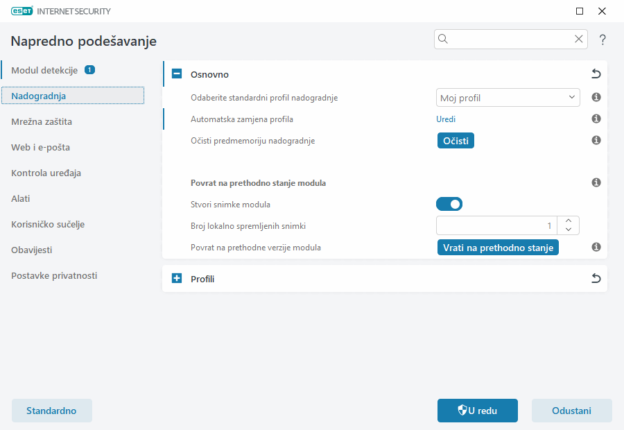Open the Moj profil dropdown
Image resolution: width=624 pixels, height=430 pixels.
pos(508,98)
